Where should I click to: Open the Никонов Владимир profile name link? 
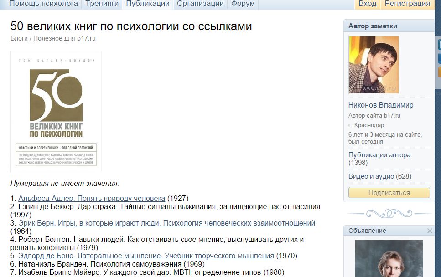click(381, 105)
